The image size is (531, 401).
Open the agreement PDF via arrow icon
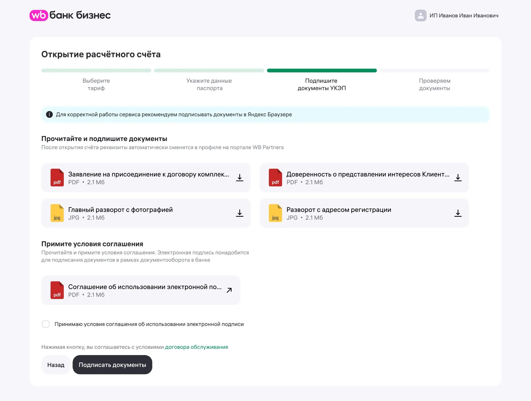pyautogui.click(x=229, y=290)
